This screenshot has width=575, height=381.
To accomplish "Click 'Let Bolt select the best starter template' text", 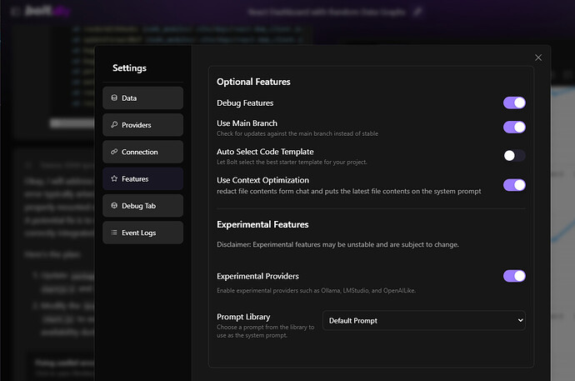I will point(292,162).
